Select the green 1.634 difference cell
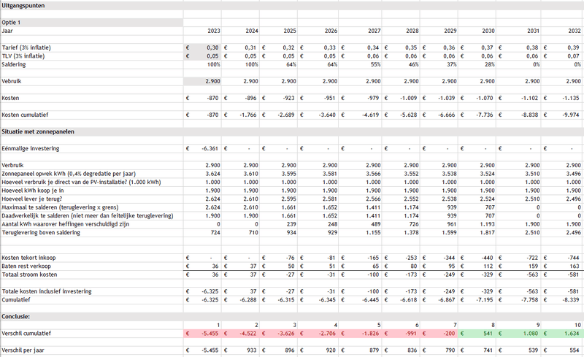 pyautogui.click(x=562, y=334)
